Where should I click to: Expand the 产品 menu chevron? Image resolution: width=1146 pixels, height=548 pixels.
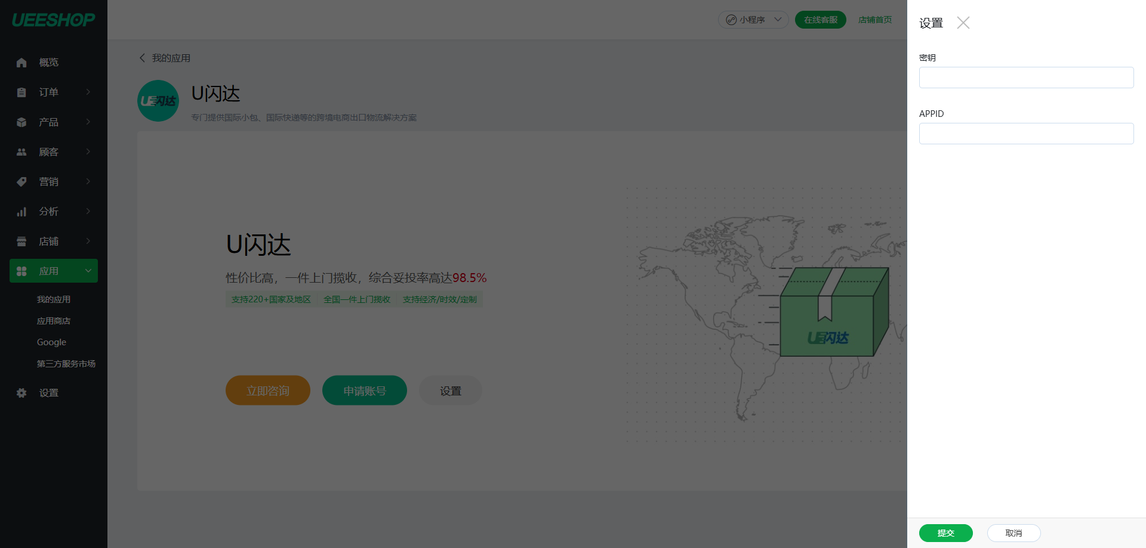pyautogui.click(x=88, y=122)
